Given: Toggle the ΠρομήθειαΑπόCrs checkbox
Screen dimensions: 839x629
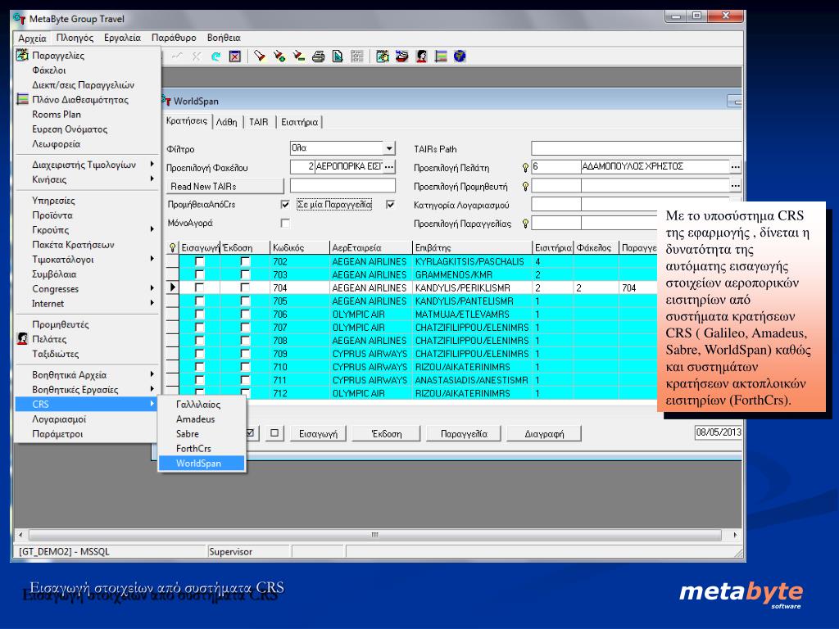Looking at the screenshot, I should [x=285, y=204].
